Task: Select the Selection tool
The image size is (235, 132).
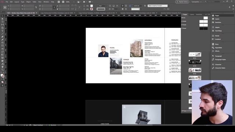Action: (x=2, y=16)
